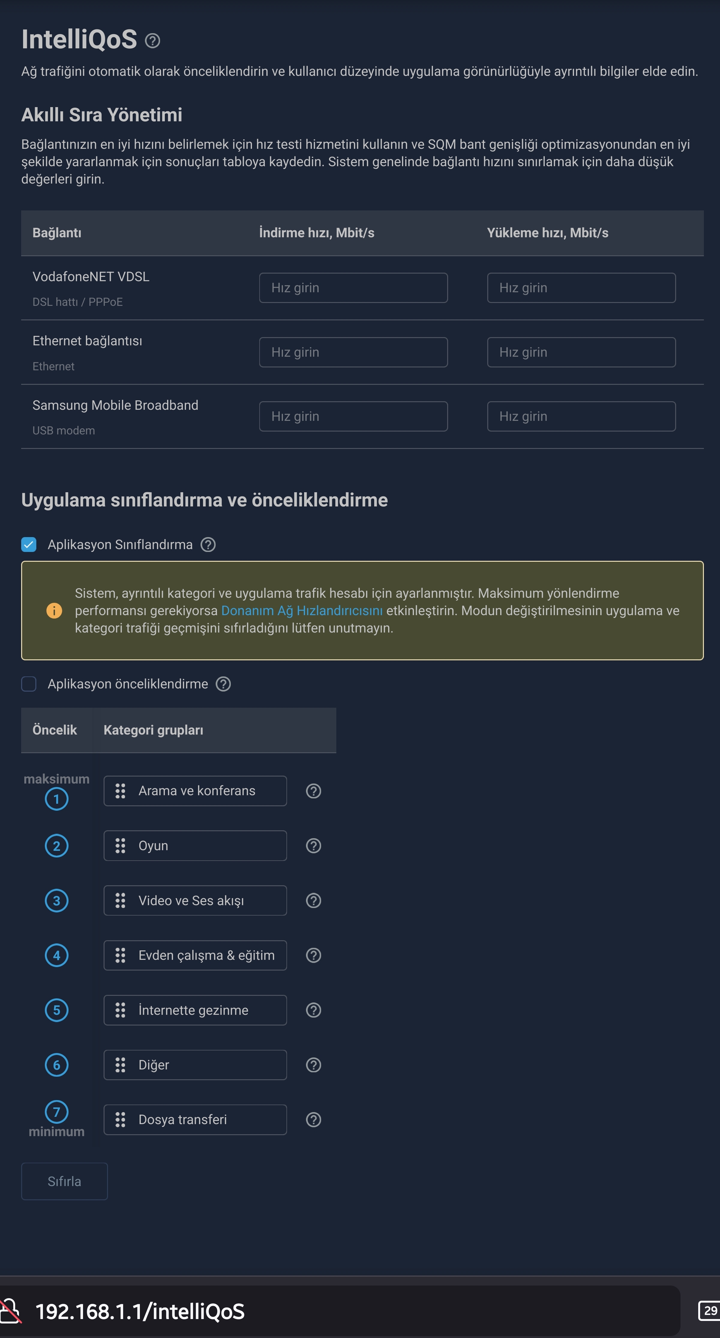Click the Sıfırla button
720x1338 pixels.
tap(64, 1181)
